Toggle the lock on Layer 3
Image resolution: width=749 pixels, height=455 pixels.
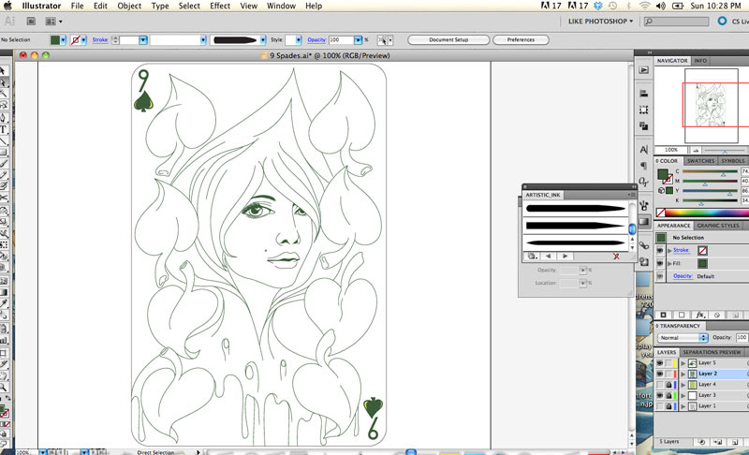(x=668, y=395)
